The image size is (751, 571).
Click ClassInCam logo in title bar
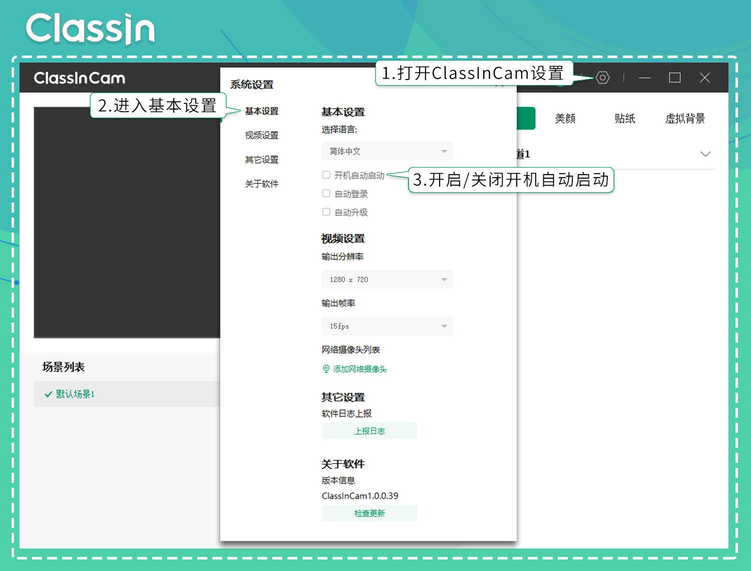pyautogui.click(x=80, y=78)
